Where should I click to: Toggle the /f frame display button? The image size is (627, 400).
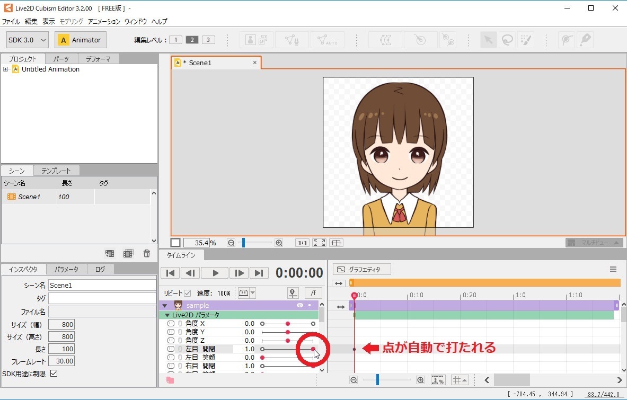click(x=314, y=294)
